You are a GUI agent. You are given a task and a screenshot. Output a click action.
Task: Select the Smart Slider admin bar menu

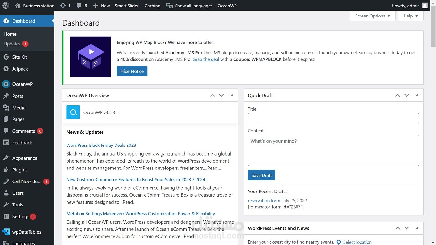(x=127, y=6)
